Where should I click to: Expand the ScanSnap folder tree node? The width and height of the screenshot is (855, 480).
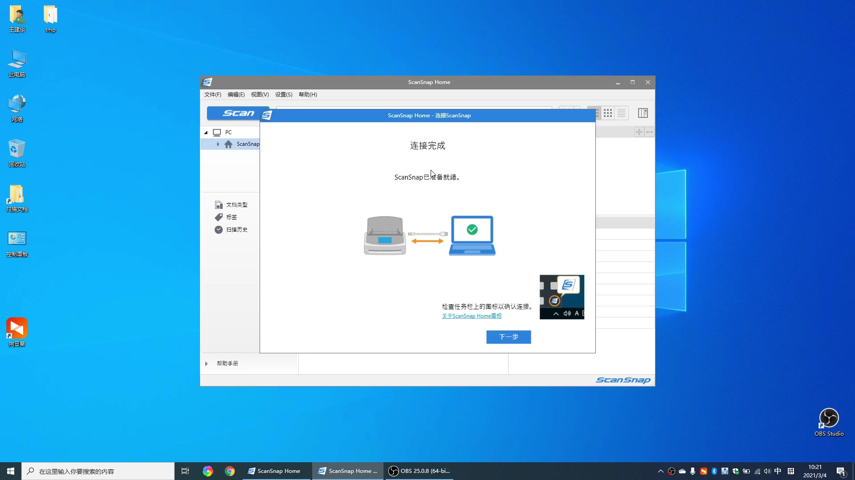pos(218,144)
